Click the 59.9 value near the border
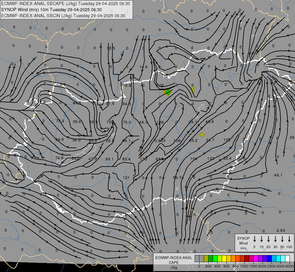This screenshot has height=272, width=295. (127, 85)
